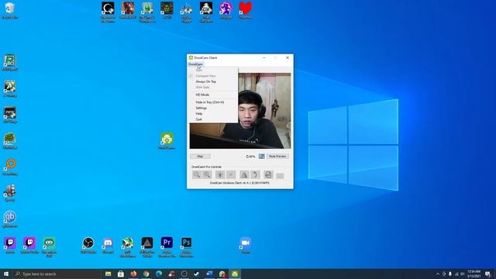Open Steam from the taskbar

pyautogui.click(x=197, y=274)
